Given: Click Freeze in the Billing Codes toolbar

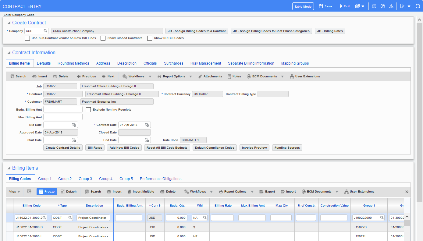Looking at the screenshot, I should pos(47,192).
